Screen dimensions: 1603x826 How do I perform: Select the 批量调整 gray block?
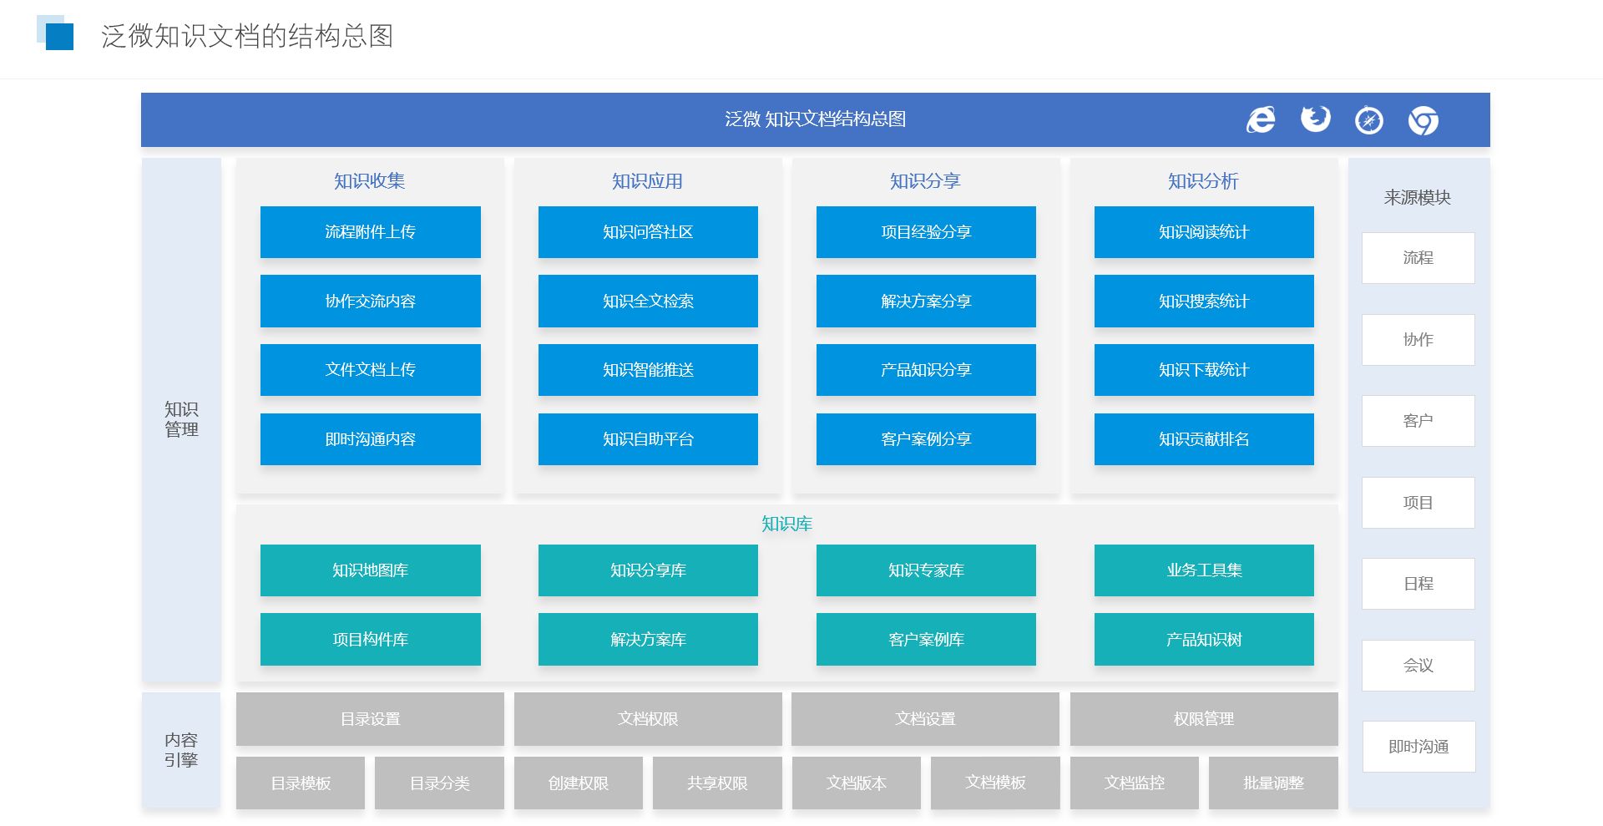point(1272,783)
